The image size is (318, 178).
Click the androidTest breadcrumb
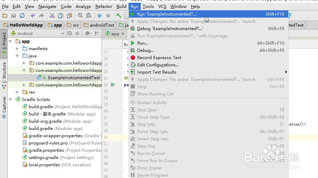pyautogui.click(x=99, y=25)
